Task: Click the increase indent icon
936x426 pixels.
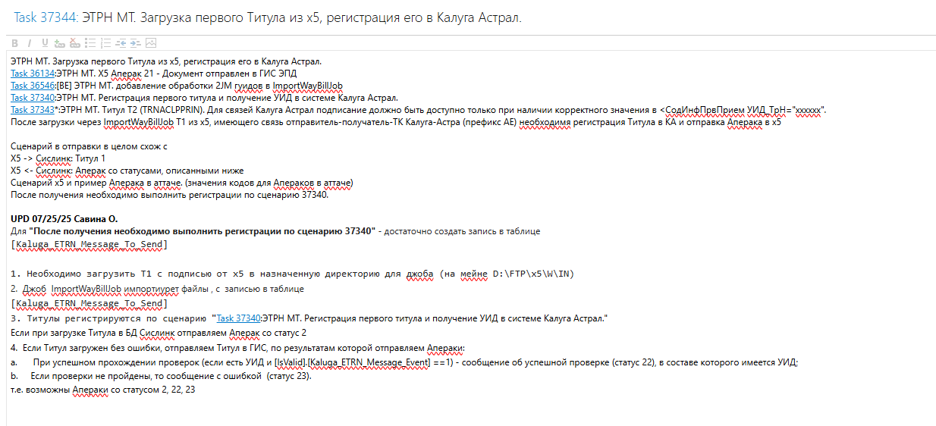Action: 135,43
